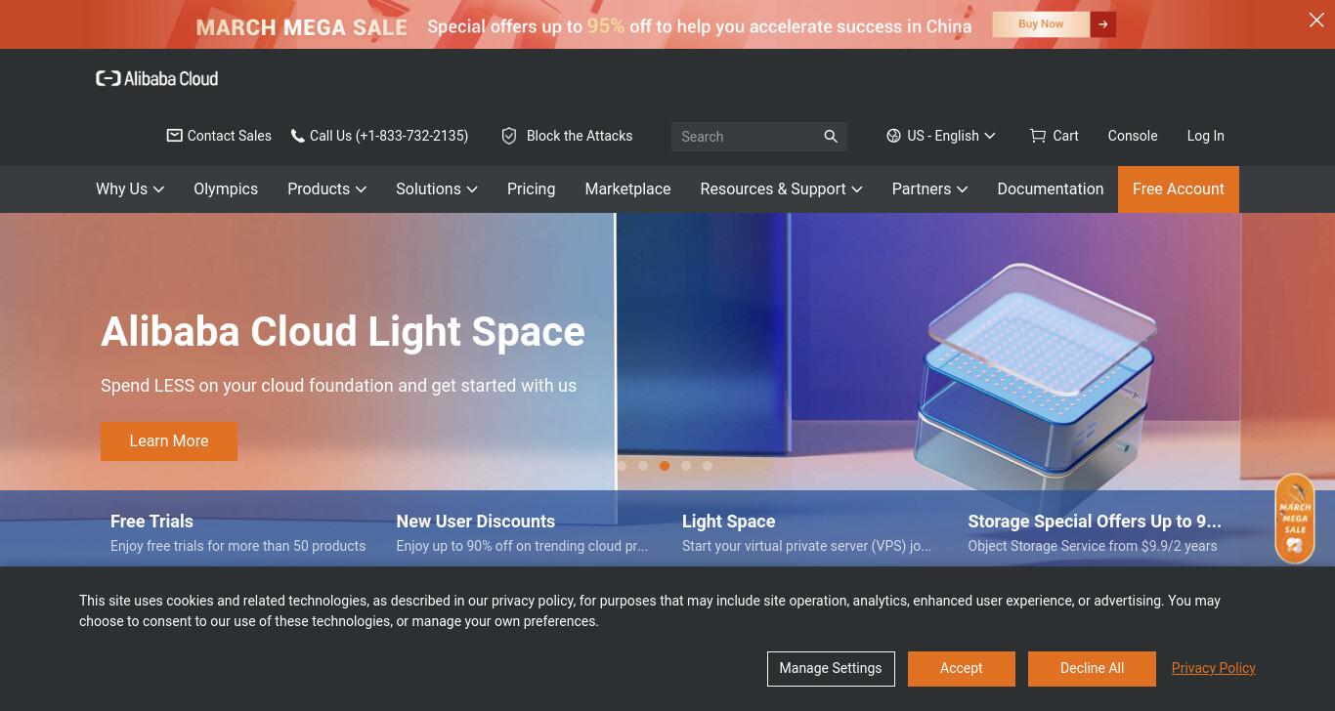Click the shopping cart icon
The image size is (1335, 711).
pos(1038,136)
